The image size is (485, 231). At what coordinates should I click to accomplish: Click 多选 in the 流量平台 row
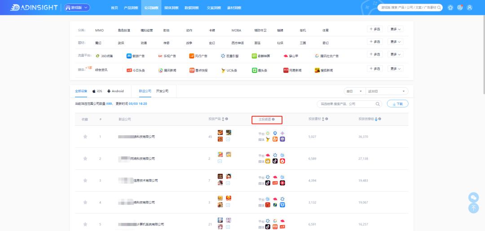[x=375, y=54]
